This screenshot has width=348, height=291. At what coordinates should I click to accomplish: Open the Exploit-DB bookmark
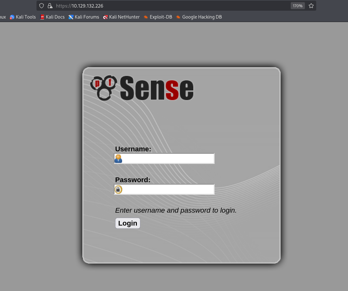point(158,17)
